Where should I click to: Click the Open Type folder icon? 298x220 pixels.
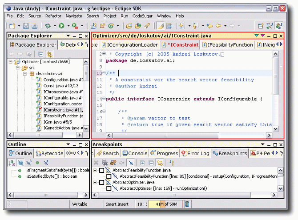click(129, 26)
